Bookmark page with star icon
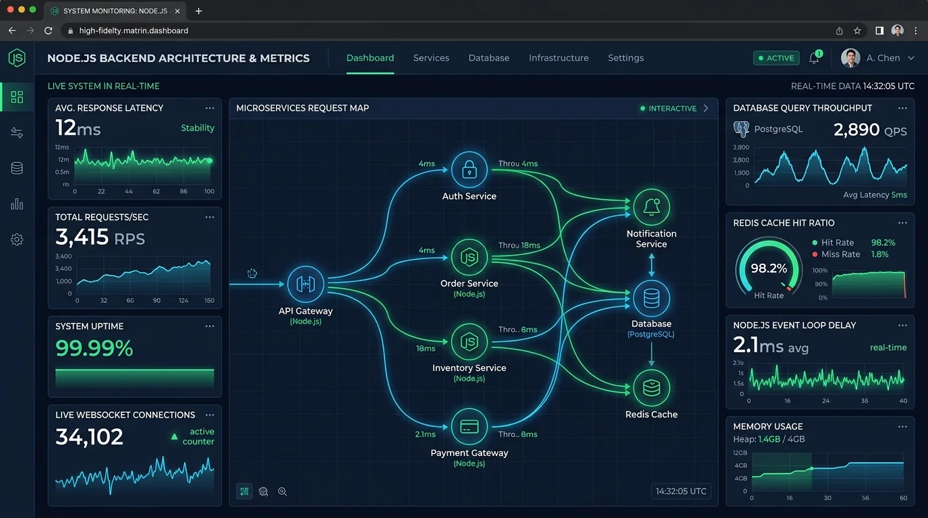 click(x=857, y=30)
